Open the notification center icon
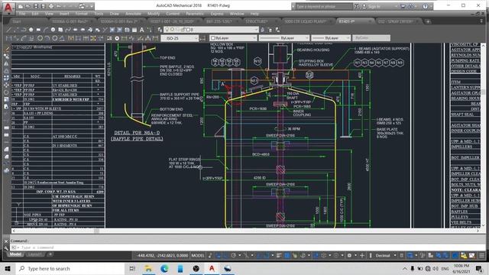 pyautogui.click(x=479, y=268)
